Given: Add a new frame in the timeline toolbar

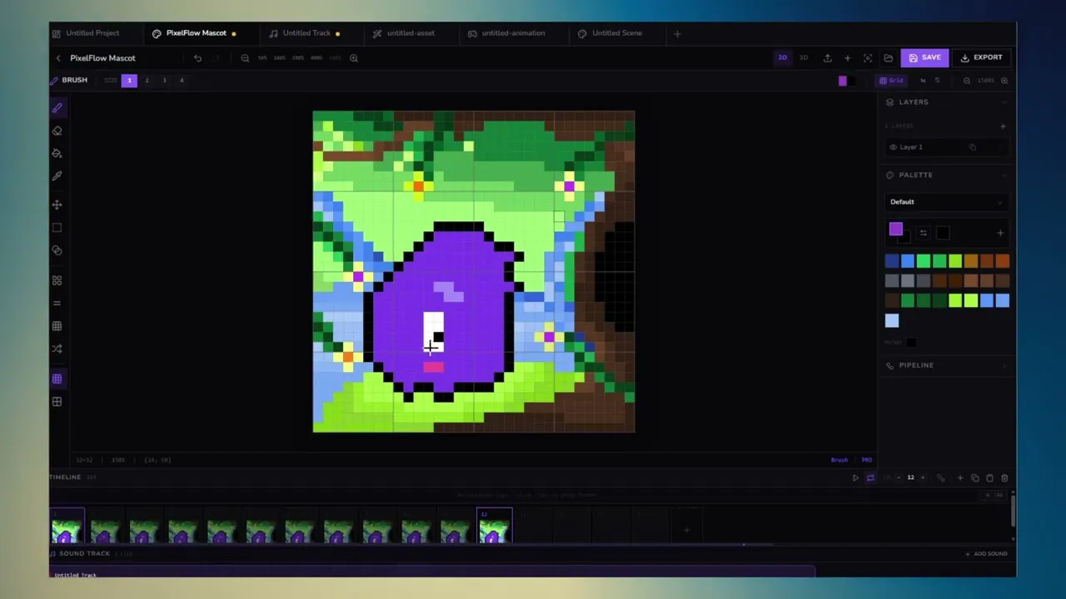Looking at the screenshot, I should pos(959,478).
